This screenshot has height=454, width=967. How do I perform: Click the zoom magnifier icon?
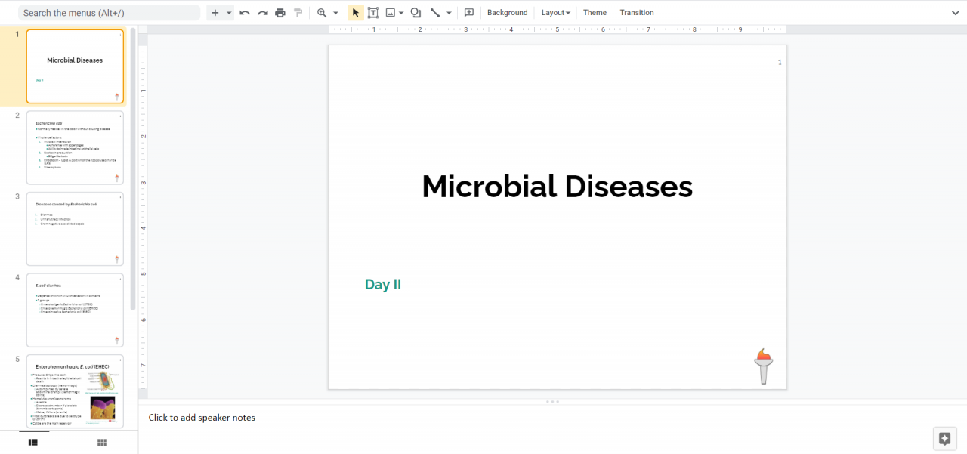pyautogui.click(x=322, y=13)
